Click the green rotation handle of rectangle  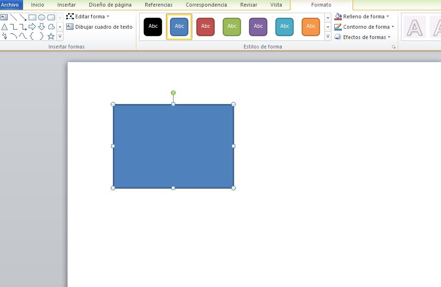(173, 93)
